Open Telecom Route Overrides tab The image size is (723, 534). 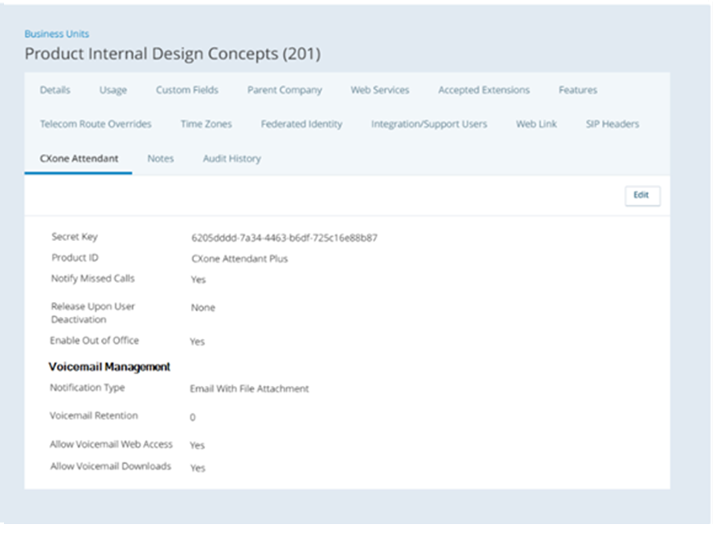coord(95,124)
